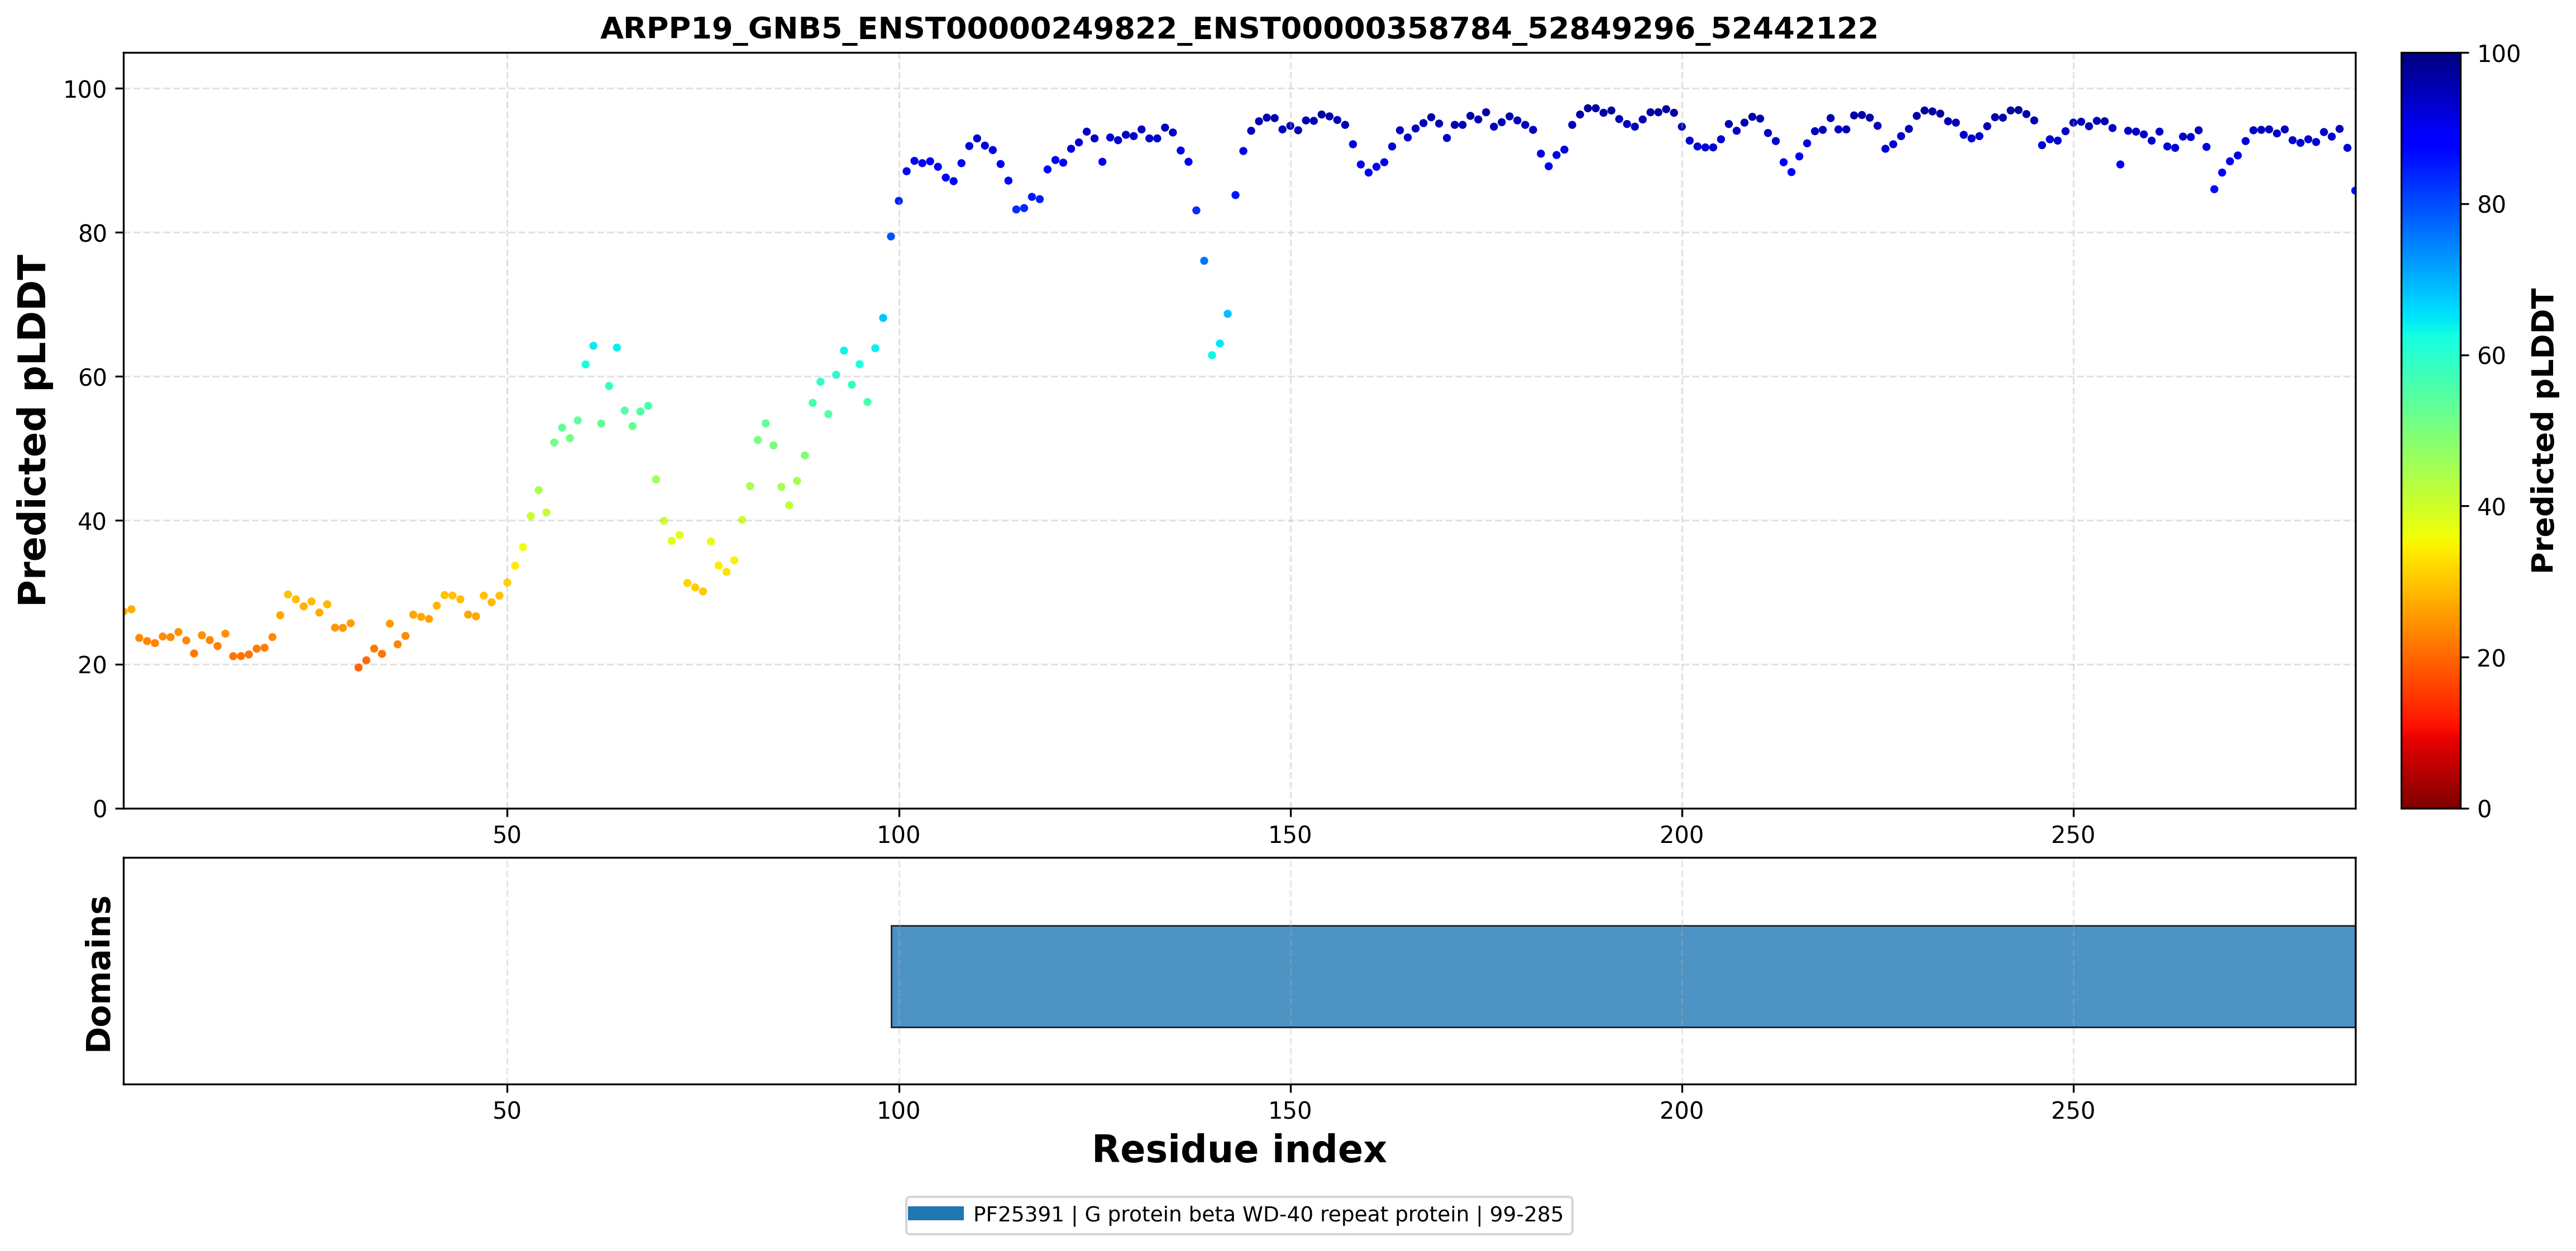Click the colorbar tick label 60
This screenshot has height=1251, width=2576.
point(2491,356)
